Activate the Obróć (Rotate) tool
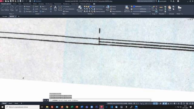 (35, 7)
